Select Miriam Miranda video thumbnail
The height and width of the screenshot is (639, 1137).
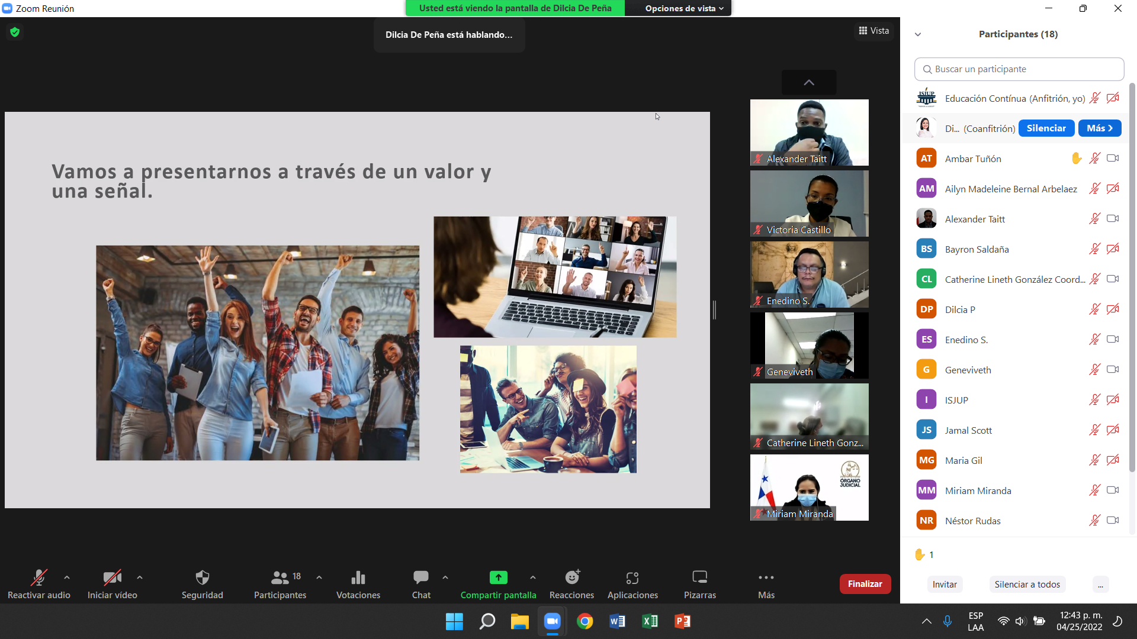click(x=810, y=488)
